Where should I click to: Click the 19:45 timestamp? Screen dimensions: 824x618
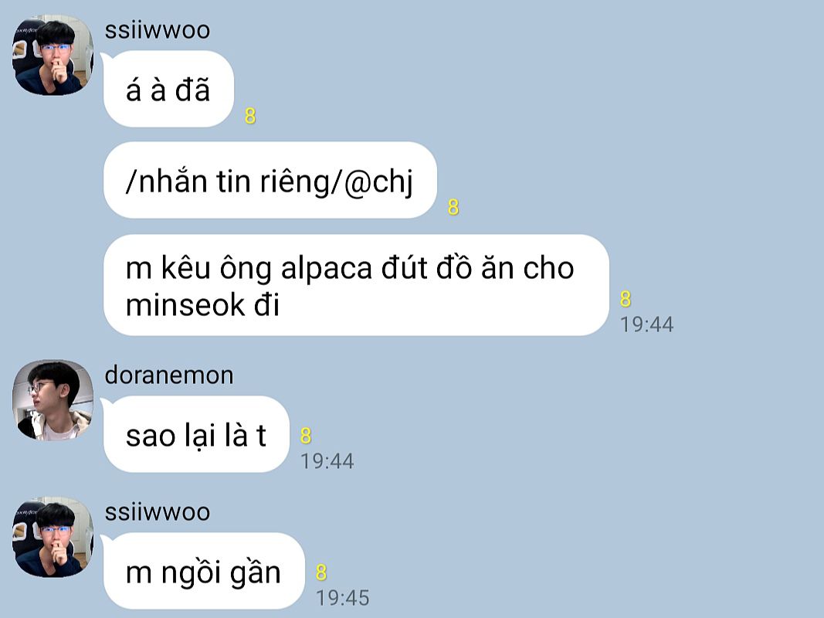tap(343, 598)
